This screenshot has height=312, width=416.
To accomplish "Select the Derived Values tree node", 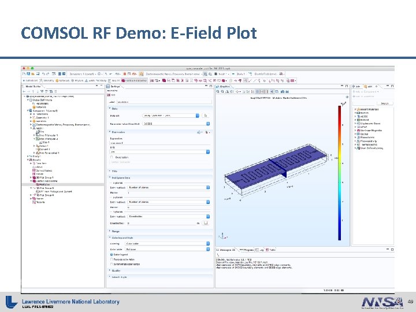I will coord(42,170).
